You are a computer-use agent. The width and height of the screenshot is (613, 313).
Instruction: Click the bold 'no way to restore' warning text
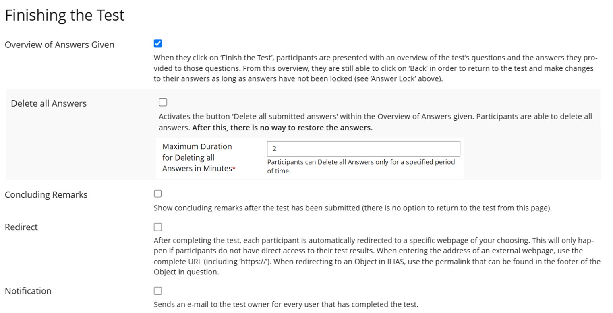coord(282,128)
